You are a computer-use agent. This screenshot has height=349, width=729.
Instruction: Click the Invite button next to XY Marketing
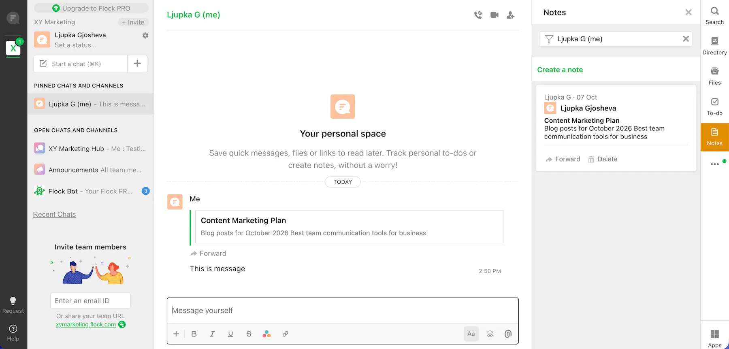tap(133, 22)
